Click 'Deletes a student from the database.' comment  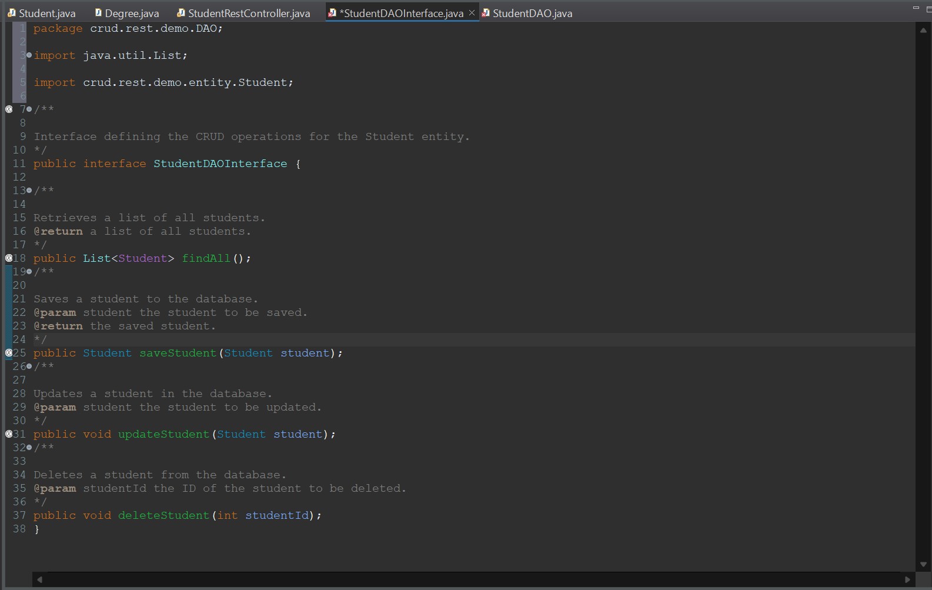[160, 475]
